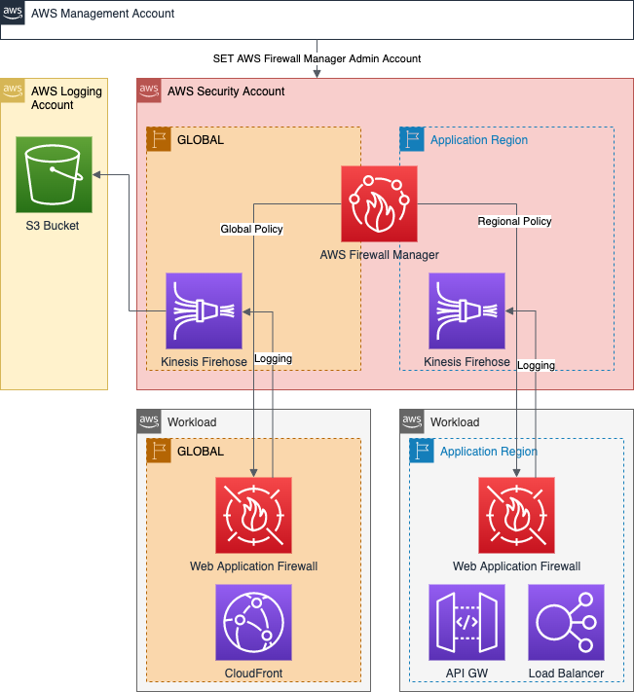Image resolution: width=634 pixels, height=692 pixels.
Task: Click Logging label beside GLOBAL Kinesis Firehose
Action: tap(273, 358)
